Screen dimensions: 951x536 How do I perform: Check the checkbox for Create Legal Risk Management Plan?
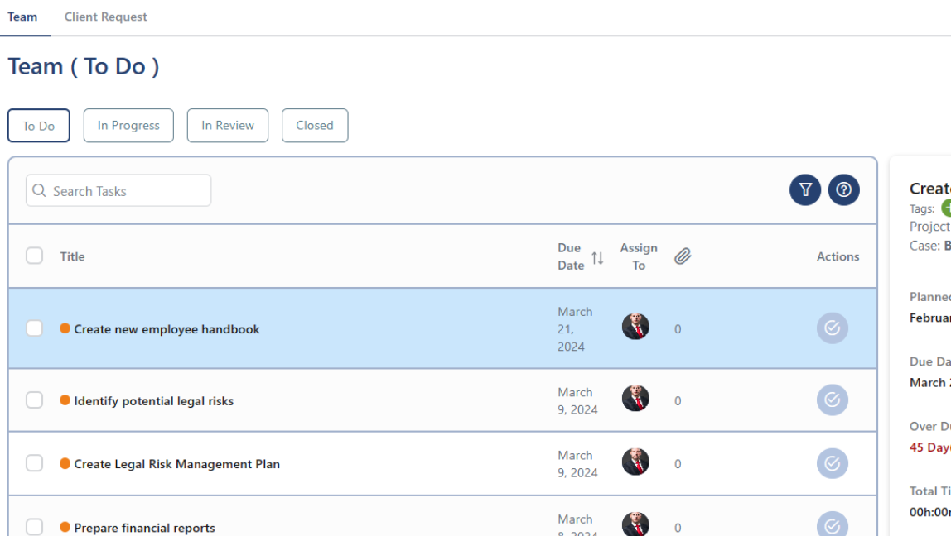tap(34, 463)
